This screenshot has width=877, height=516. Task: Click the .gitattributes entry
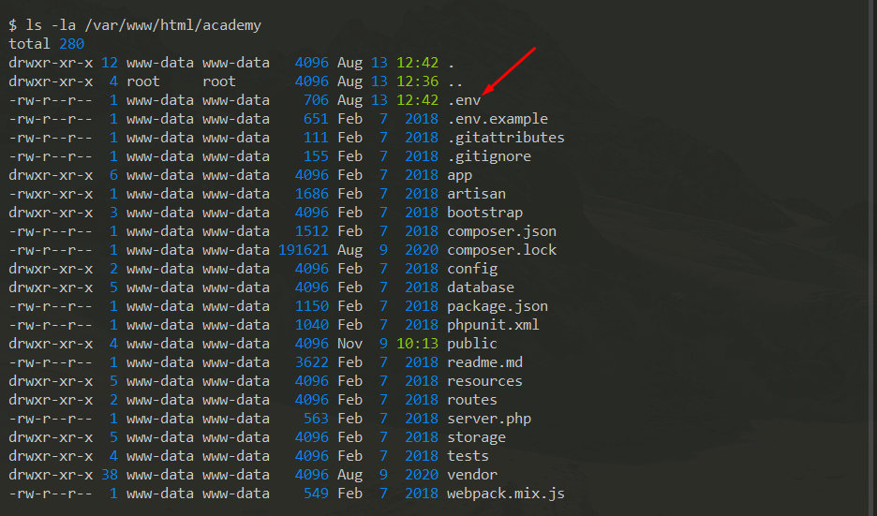pos(506,138)
